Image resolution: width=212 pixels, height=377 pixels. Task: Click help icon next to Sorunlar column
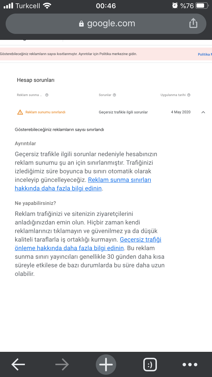coord(114,95)
